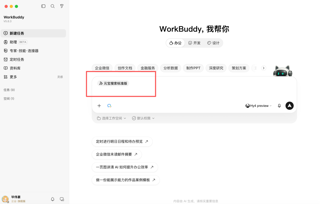The width and height of the screenshot is (320, 204).
Task: Click the blue chat bubble icon
Action: pyautogui.click(x=109, y=106)
